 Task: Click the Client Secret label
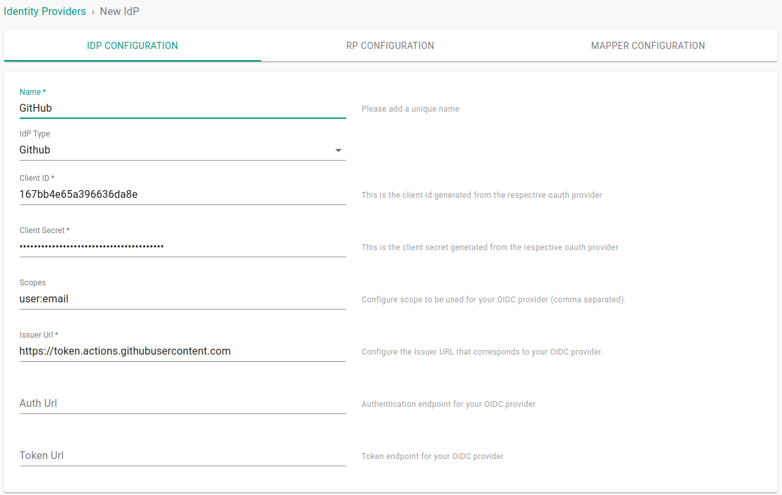pos(44,231)
